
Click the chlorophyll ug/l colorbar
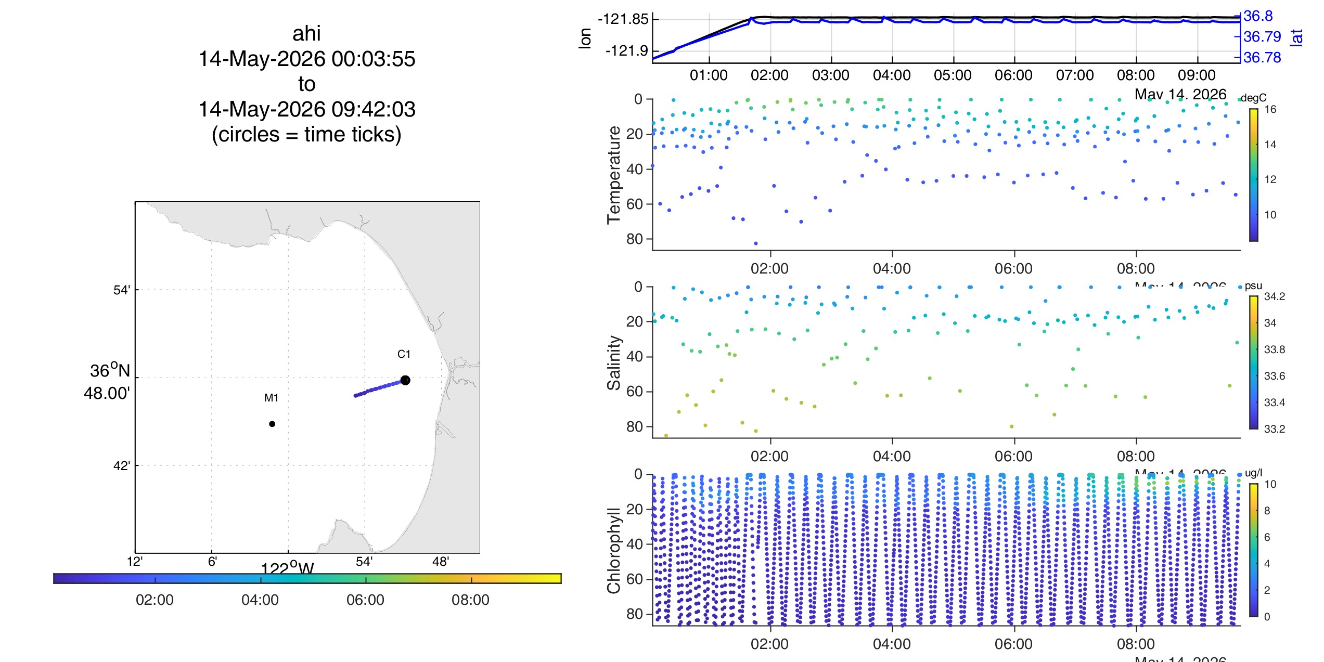1254,550
